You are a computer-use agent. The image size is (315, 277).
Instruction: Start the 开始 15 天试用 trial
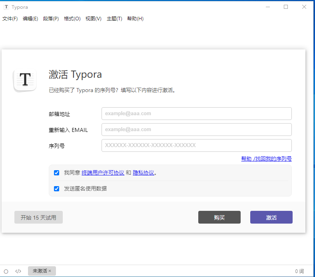pos(38,217)
